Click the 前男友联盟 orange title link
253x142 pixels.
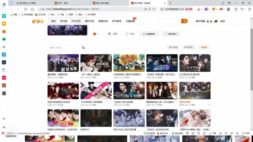click(185, 102)
